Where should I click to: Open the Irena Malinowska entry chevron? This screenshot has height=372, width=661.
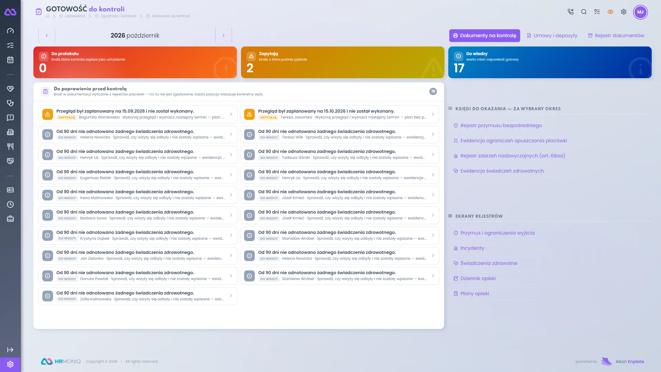coord(231,195)
